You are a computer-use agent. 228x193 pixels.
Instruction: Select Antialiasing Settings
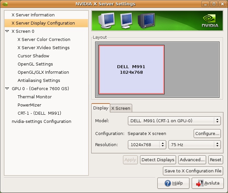[x=46, y=80]
